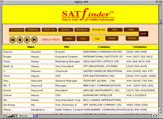Click the vertical scrollbar thumb
This screenshot has height=119, width=163.
[x=160, y=22]
